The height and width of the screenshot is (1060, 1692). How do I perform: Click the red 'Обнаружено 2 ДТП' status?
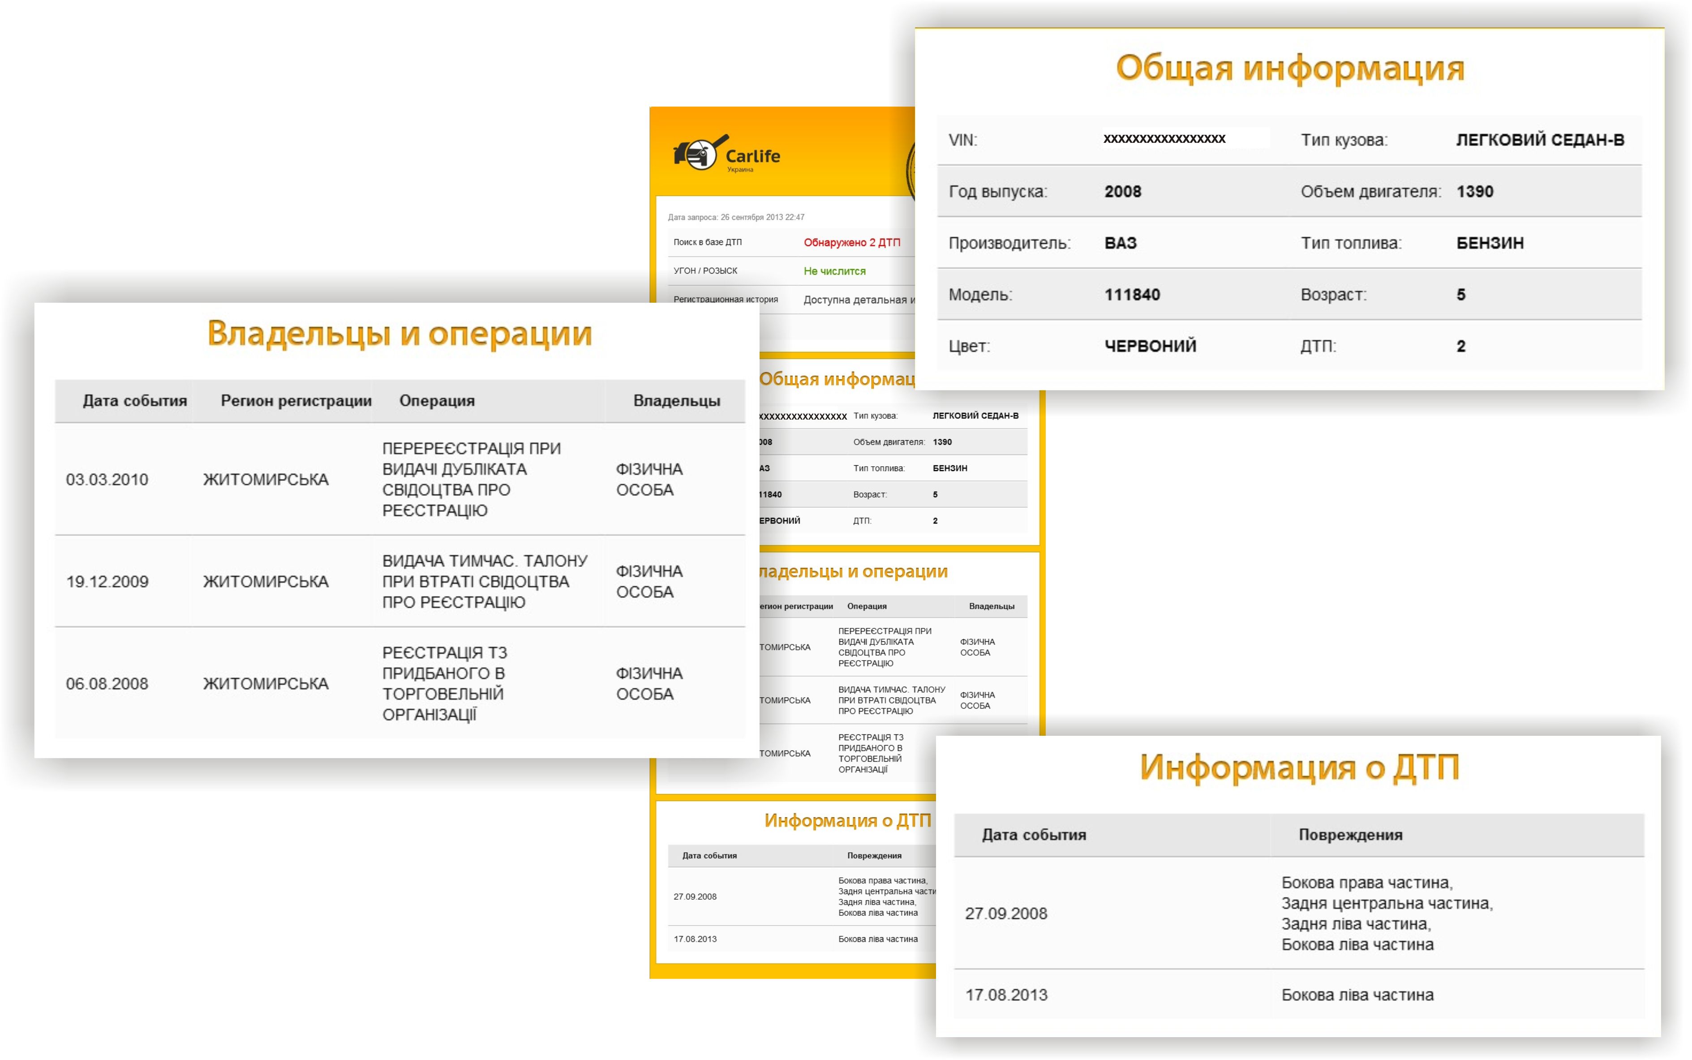[x=852, y=243]
